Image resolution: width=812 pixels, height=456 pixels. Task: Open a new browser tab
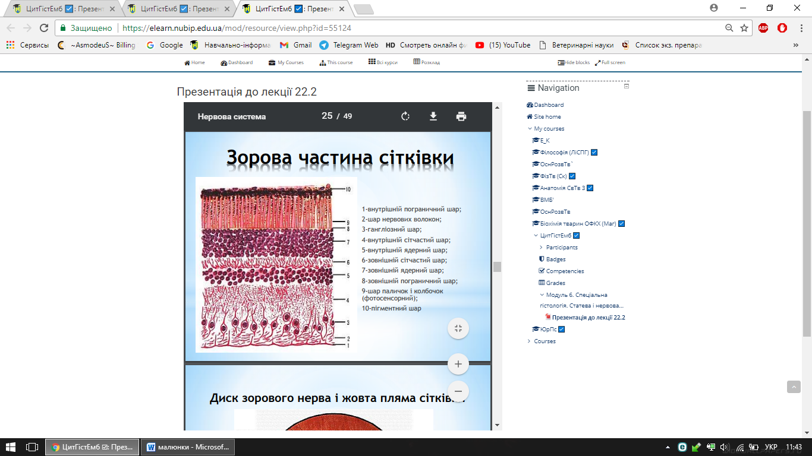363,9
